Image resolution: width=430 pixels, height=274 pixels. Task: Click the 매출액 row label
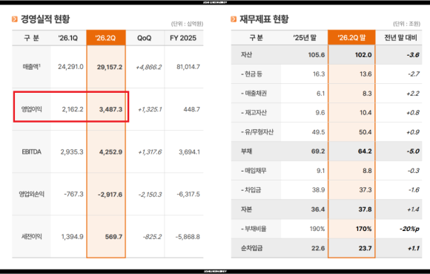(32, 67)
